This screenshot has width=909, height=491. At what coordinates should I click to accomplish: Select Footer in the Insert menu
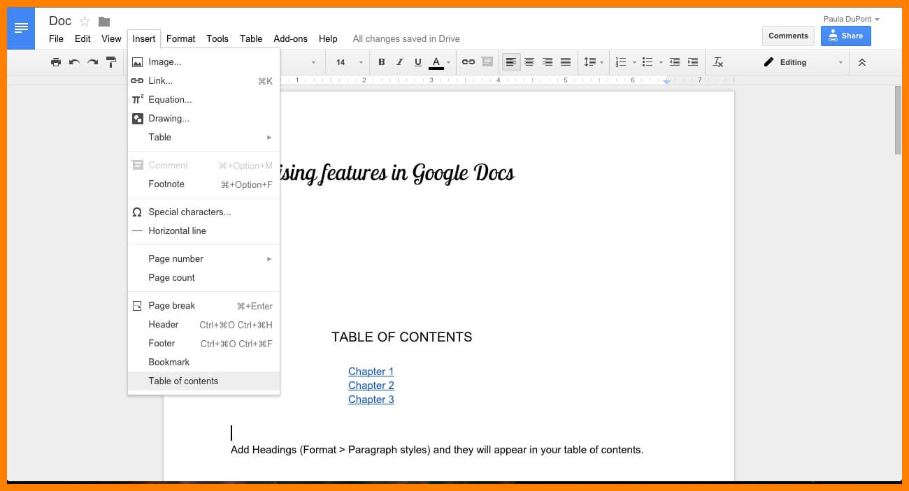tap(203, 344)
